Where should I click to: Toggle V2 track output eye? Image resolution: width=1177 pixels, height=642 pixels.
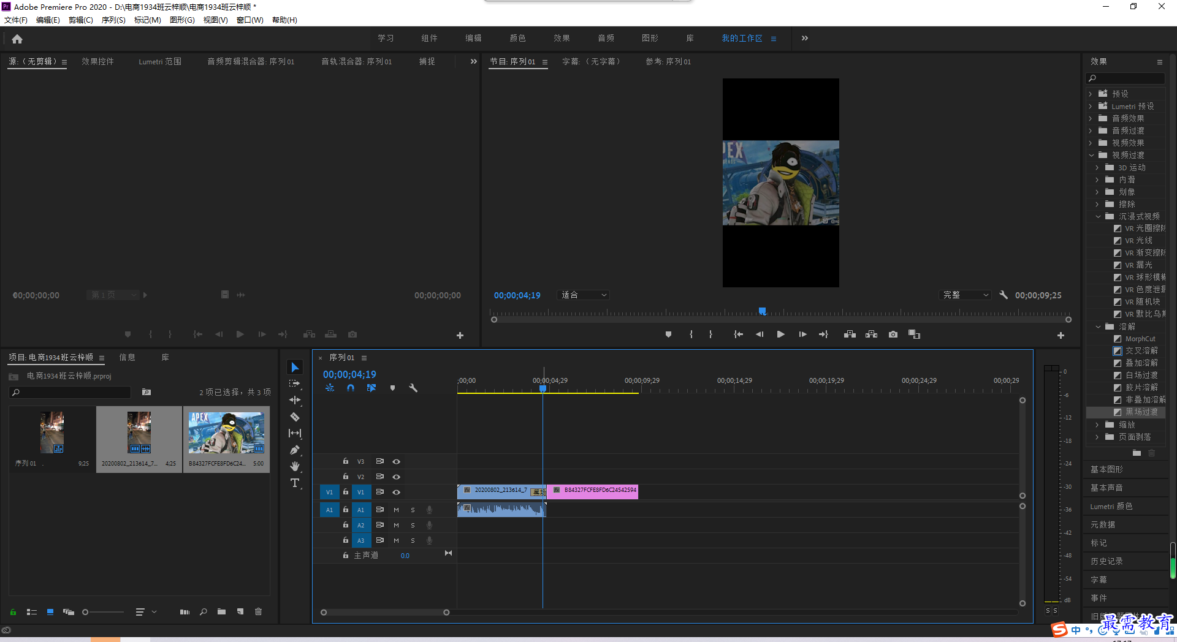click(397, 477)
